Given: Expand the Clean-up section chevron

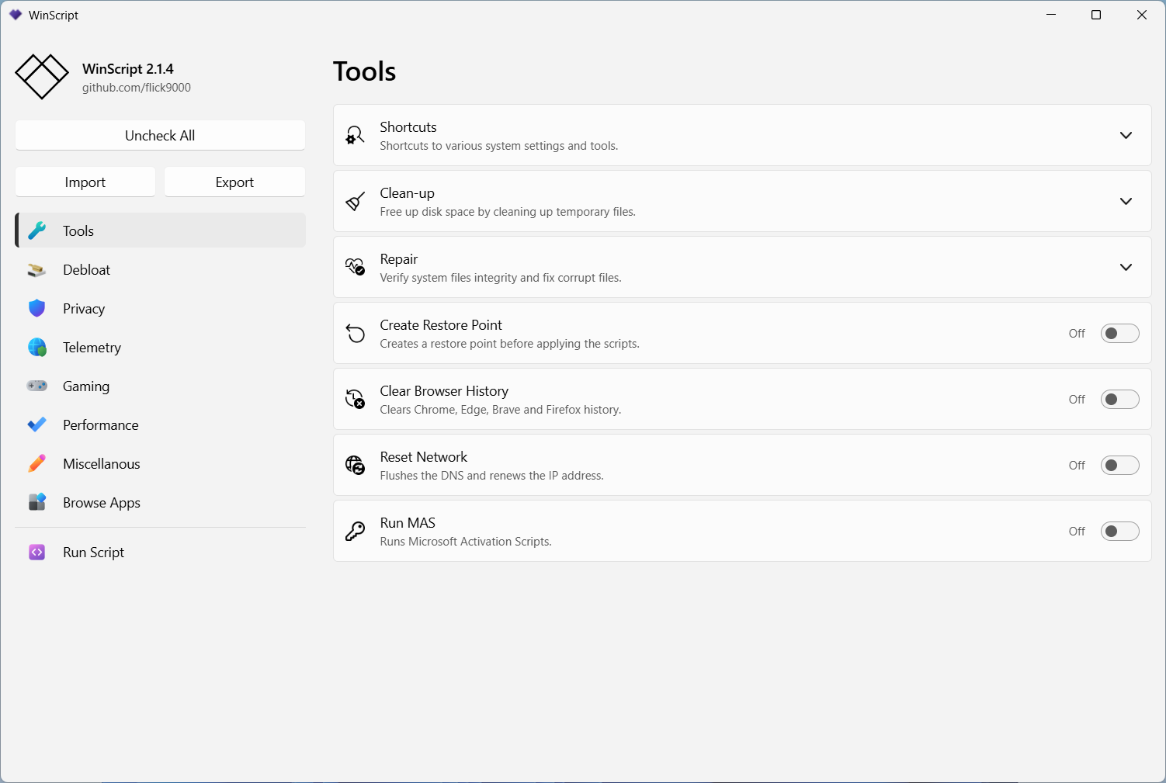Looking at the screenshot, I should (x=1126, y=201).
